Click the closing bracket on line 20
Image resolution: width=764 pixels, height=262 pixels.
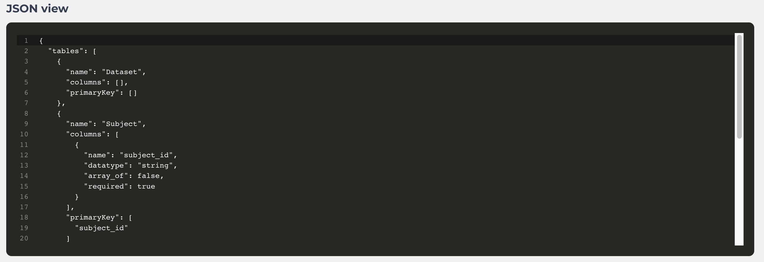click(x=68, y=238)
